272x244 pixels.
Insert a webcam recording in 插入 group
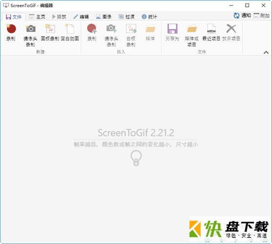coord(111,35)
